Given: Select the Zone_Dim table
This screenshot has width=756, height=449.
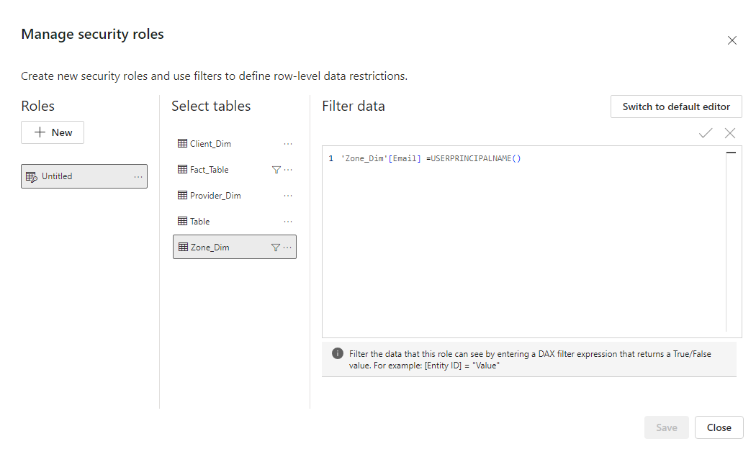Looking at the screenshot, I should (234, 247).
